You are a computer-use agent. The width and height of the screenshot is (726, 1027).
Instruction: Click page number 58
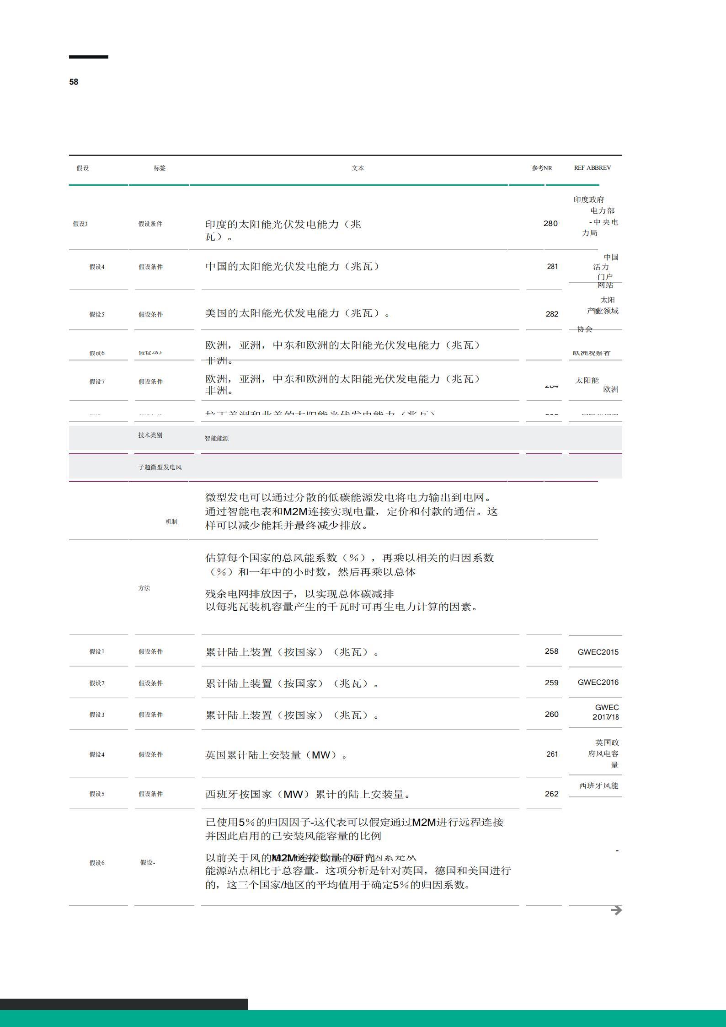tap(74, 82)
